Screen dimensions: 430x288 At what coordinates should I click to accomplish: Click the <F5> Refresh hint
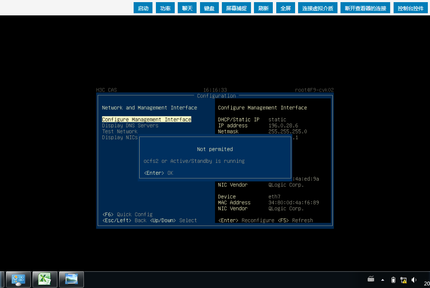pyautogui.click(x=296, y=220)
